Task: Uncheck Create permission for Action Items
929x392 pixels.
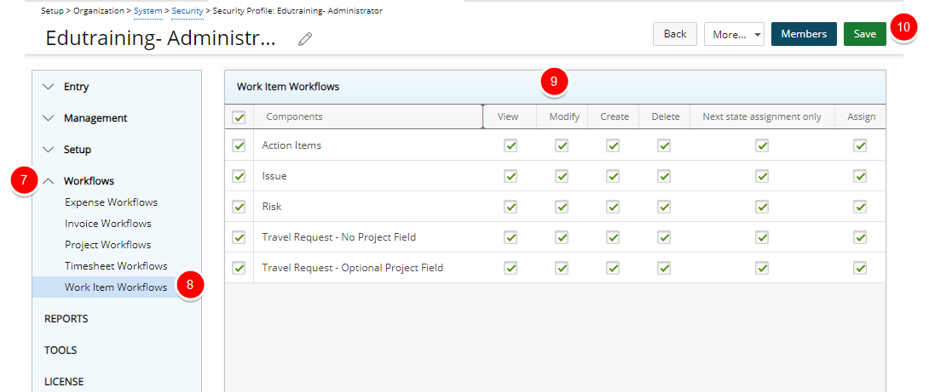Action: pyautogui.click(x=613, y=145)
